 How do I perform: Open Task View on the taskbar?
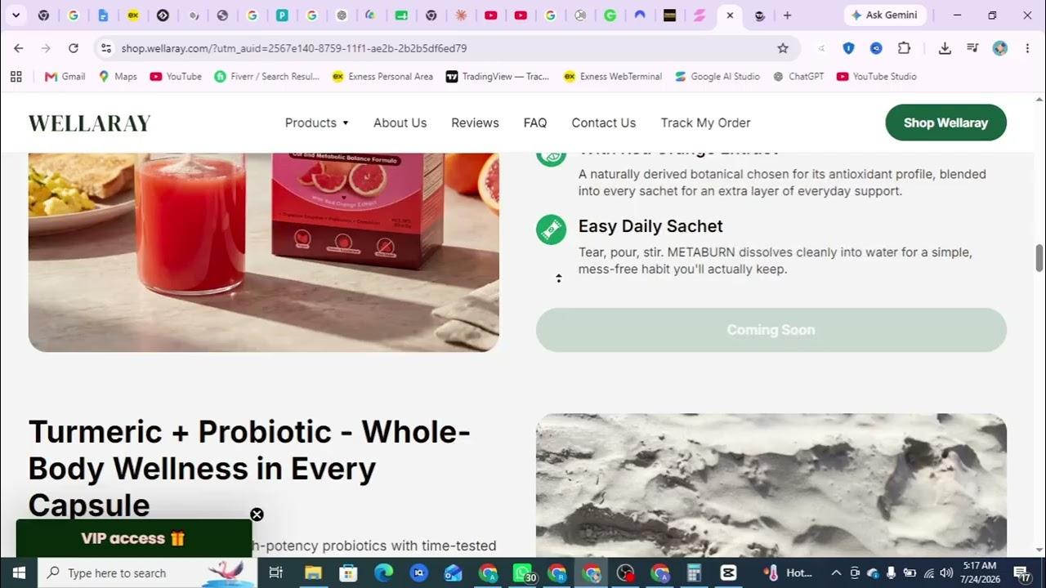click(276, 572)
